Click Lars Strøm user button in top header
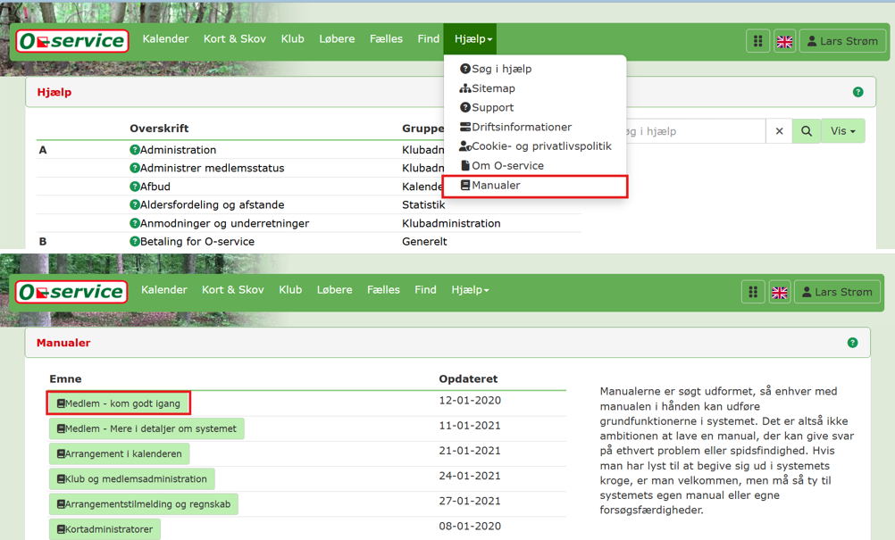This screenshot has width=895, height=540. pyautogui.click(x=842, y=41)
